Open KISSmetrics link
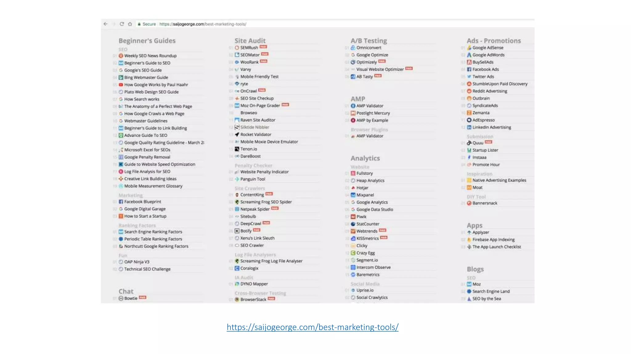This screenshot has height=354, width=631. (x=368, y=238)
